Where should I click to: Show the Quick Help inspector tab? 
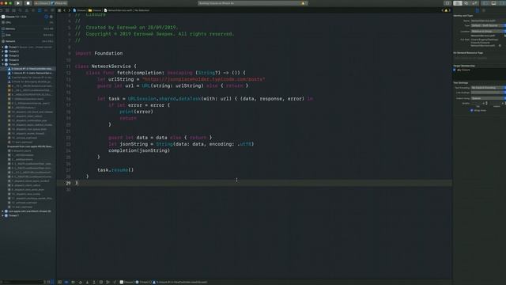click(483, 10)
